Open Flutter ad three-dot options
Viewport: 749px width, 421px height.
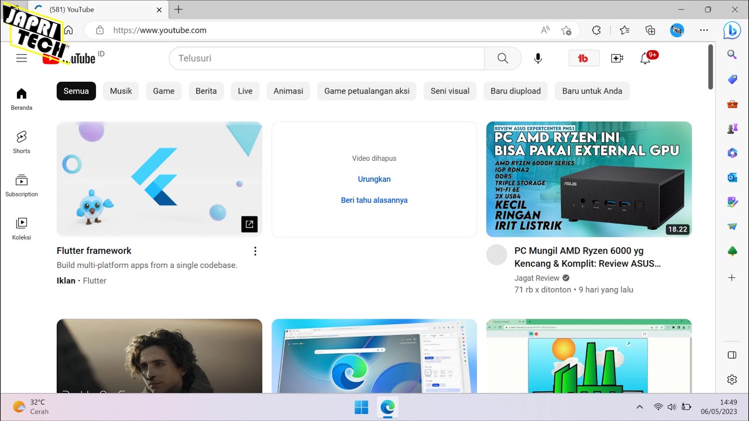pos(255,251)
